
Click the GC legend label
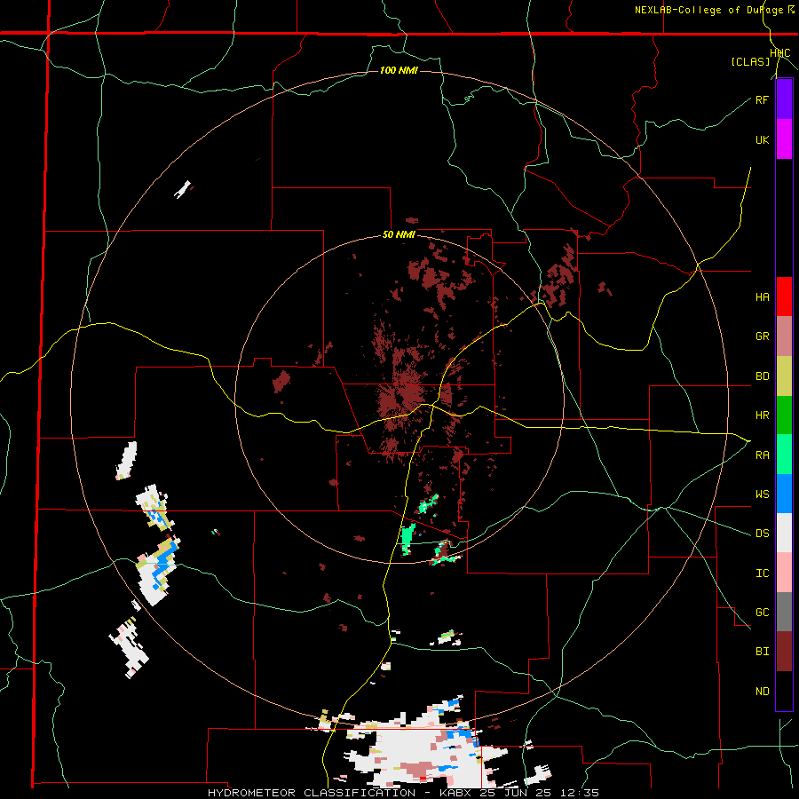point(762,613)
